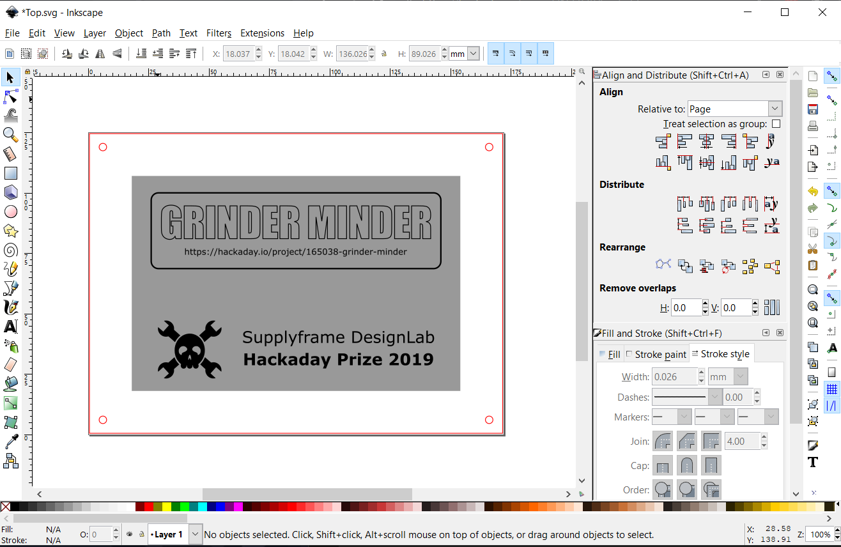The height and width of the screenshot is (547, 841).
Task: Toggle layer lock icon in status bar
Action: (141, 534)
